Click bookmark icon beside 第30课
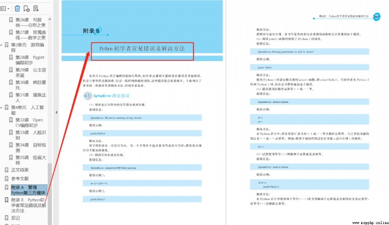This screenshot has width=389, height=225. [x=11, y=82]
